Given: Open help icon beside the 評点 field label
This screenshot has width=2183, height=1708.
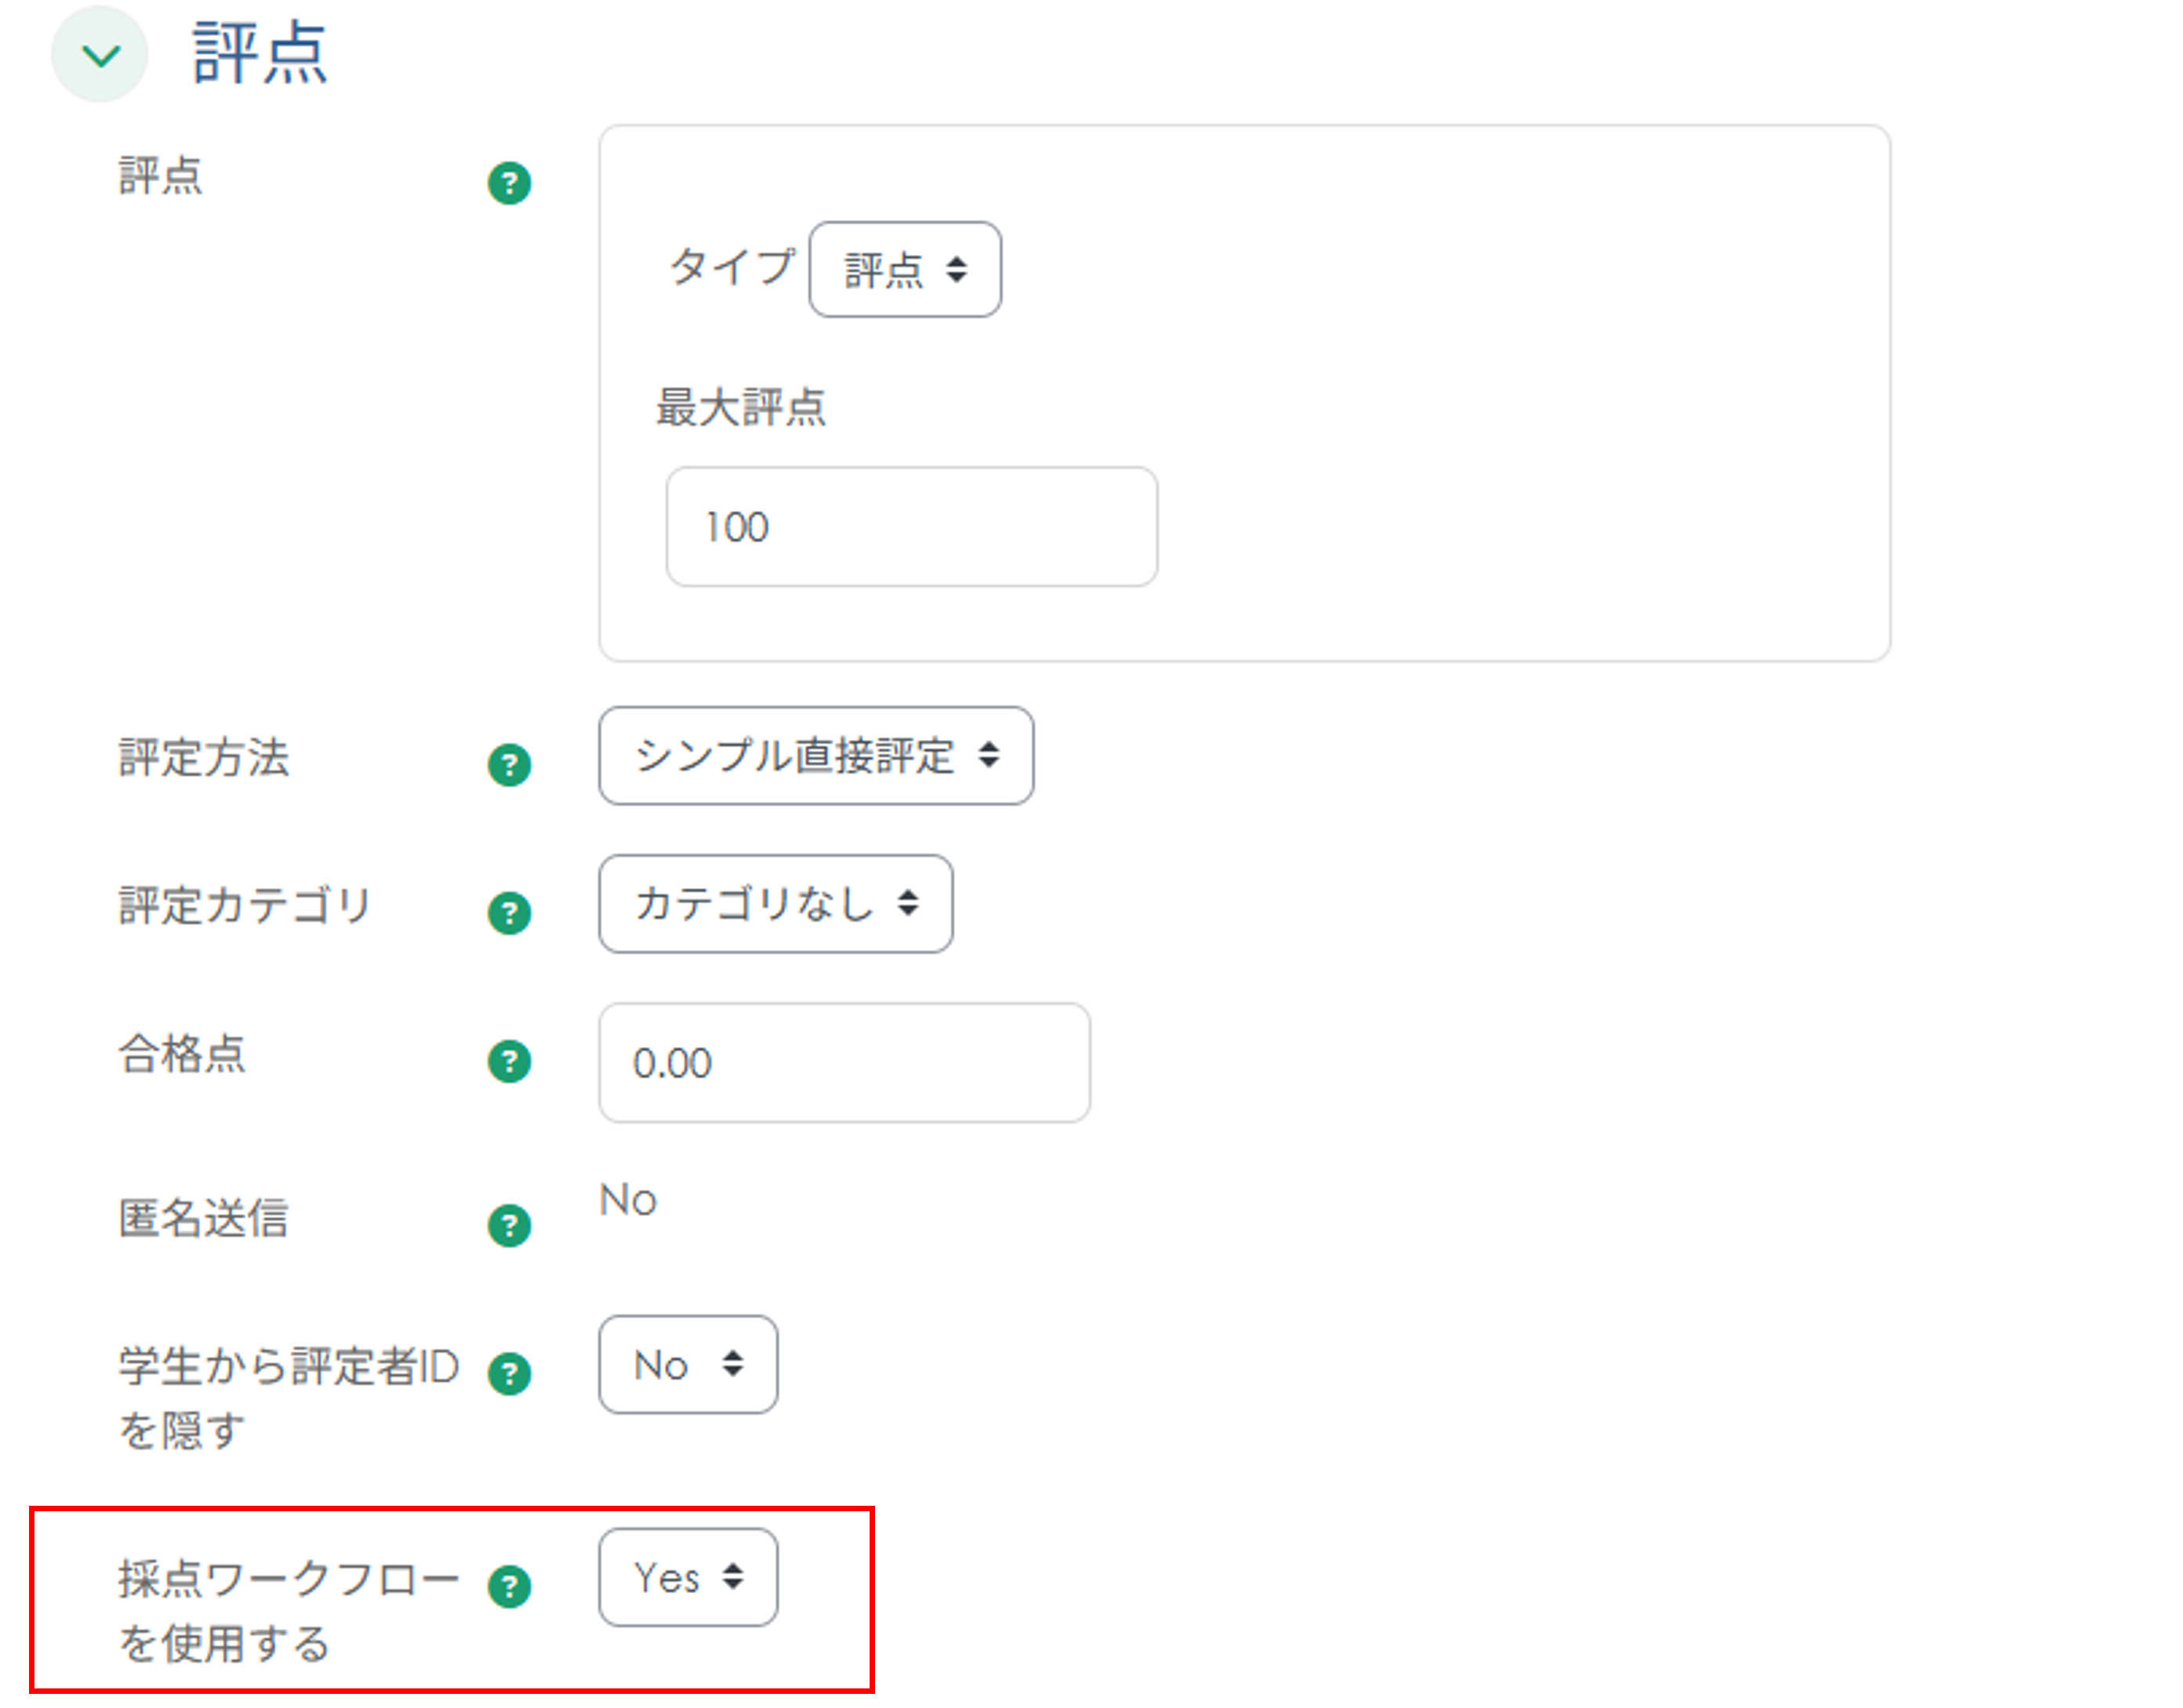Looking at the screenshot, I should tap(509, 183).
